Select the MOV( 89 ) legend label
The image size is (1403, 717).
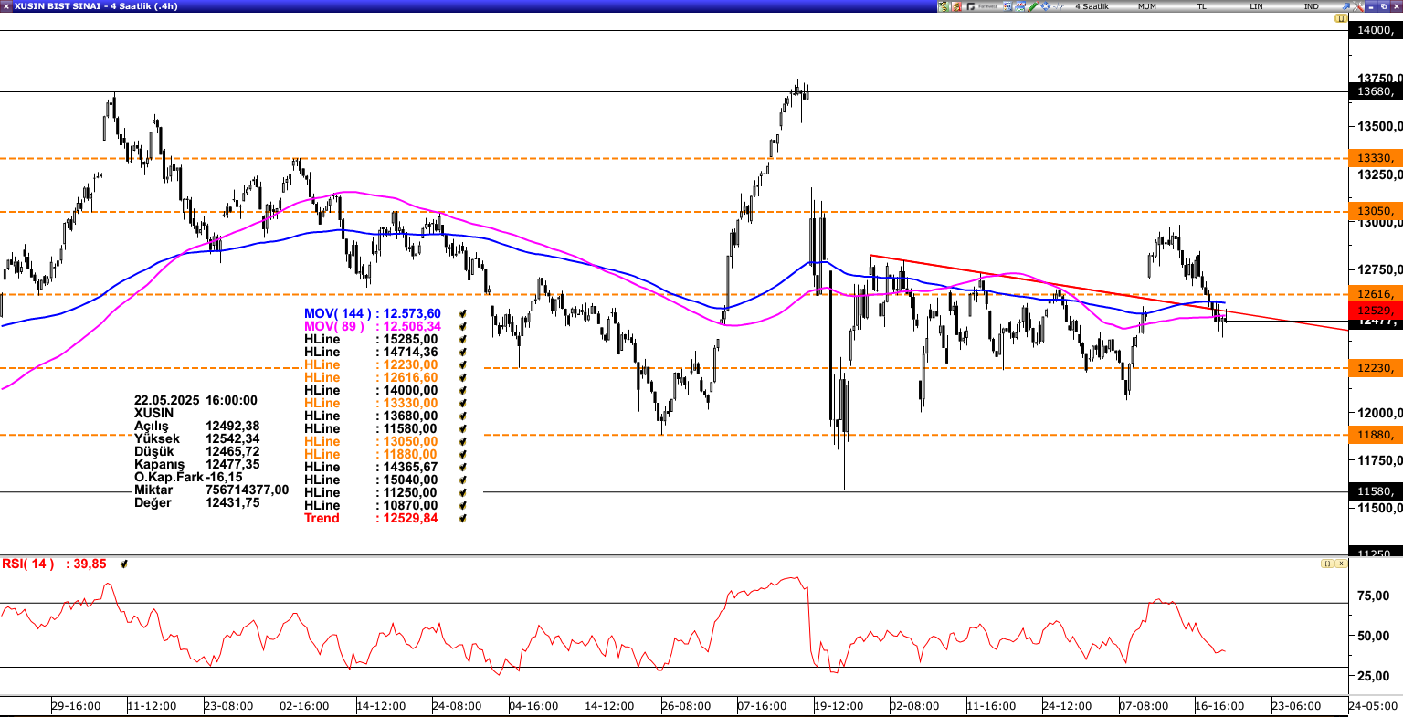tap(334, 326)
